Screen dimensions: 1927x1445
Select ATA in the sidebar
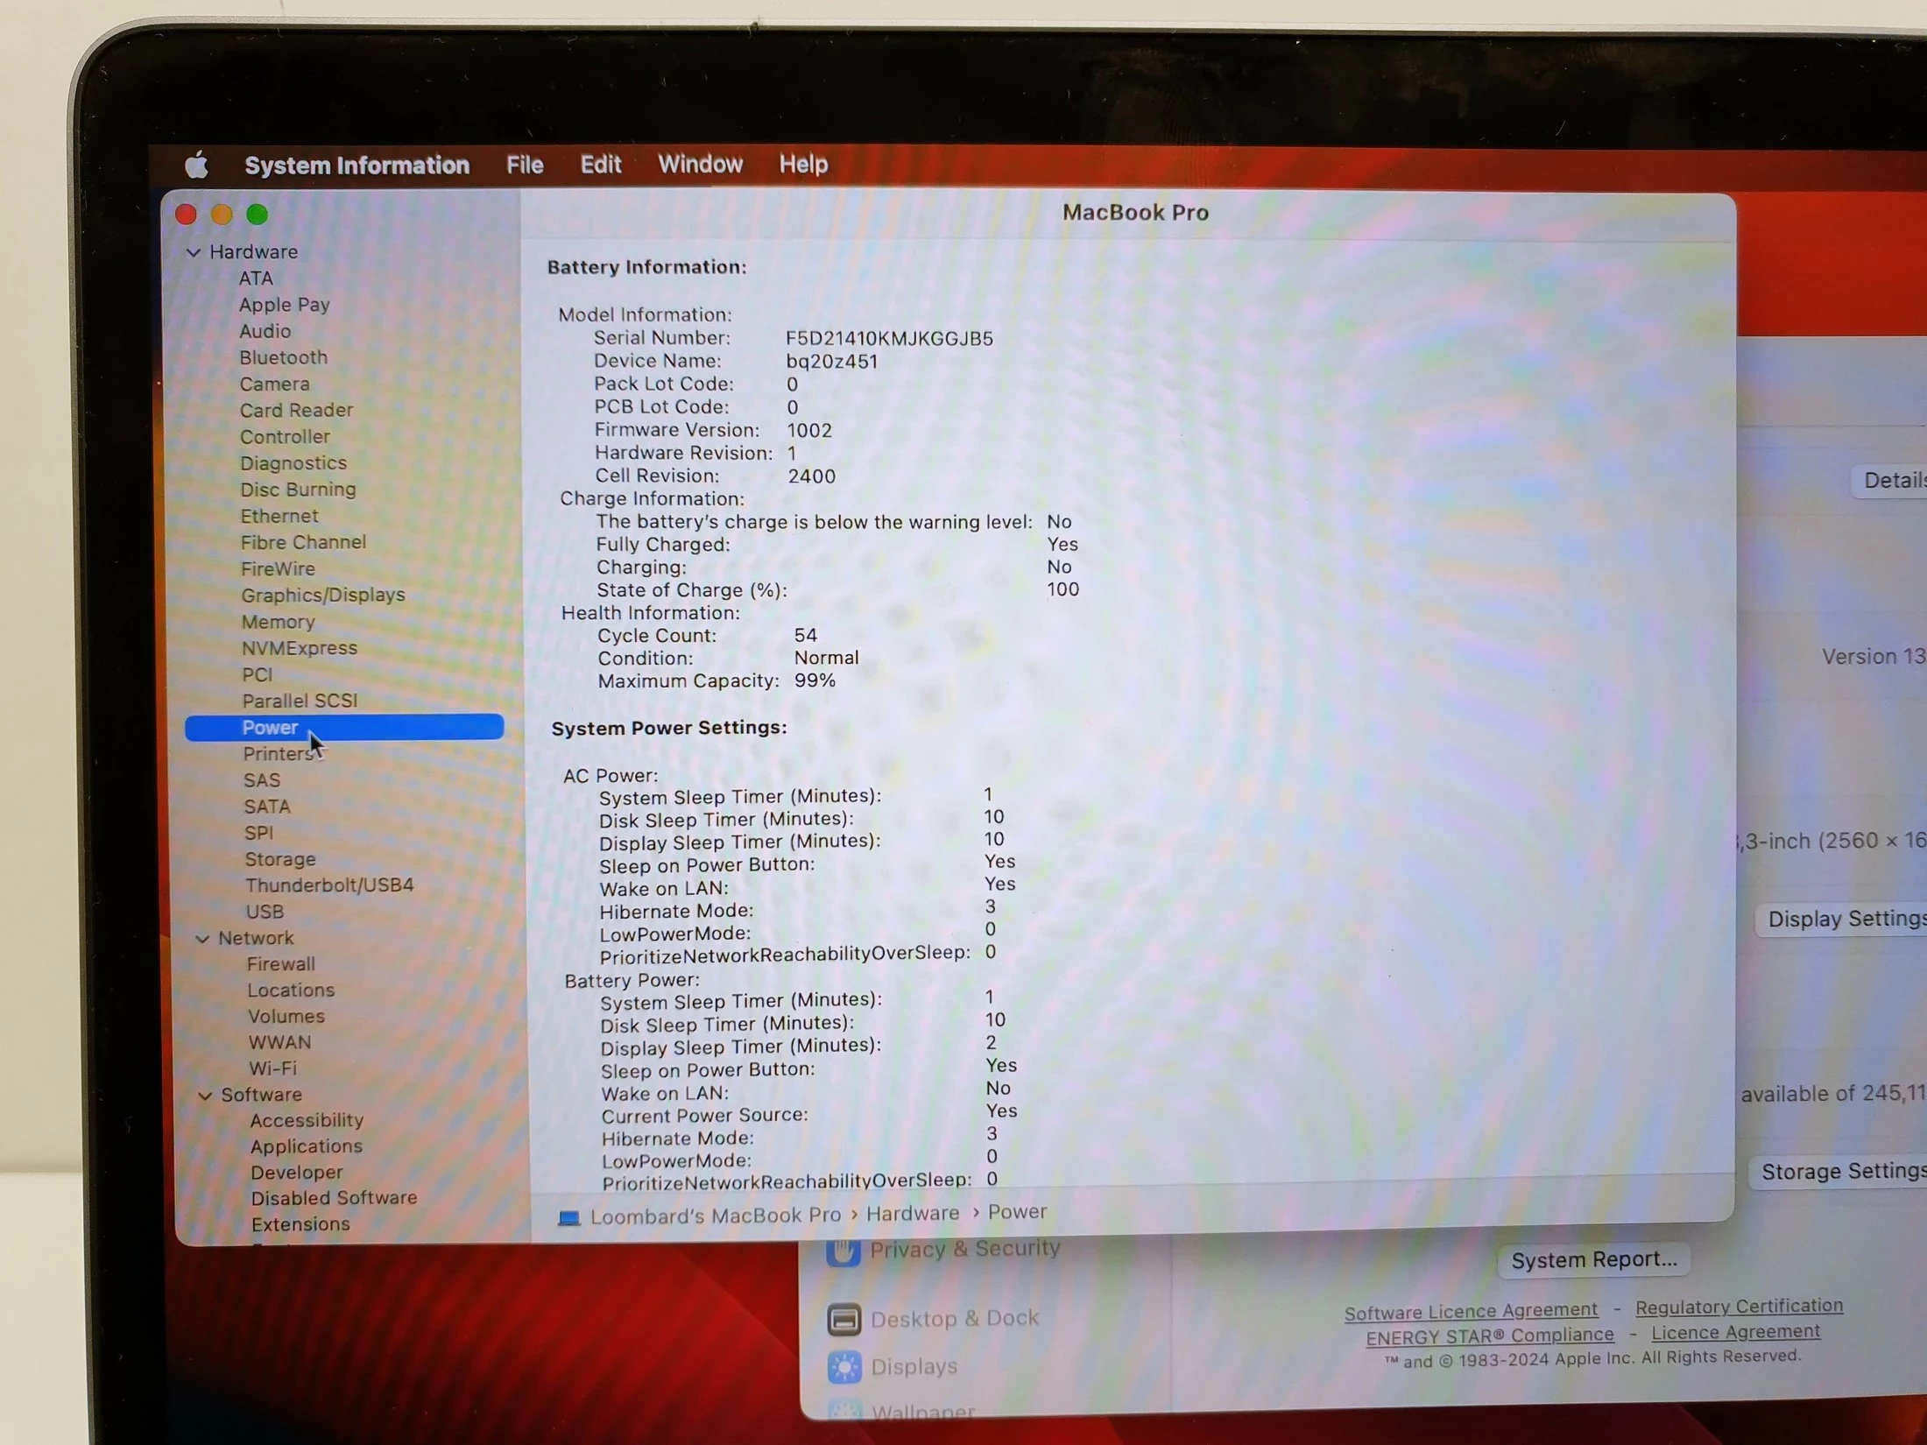pos(256,278)
